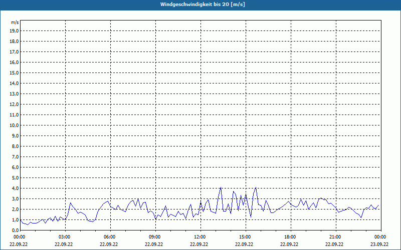Image resolution: width=401 pixels, height=250 pixels.
Task: Click the 'm/s' unit label
Action: point(15,22)
